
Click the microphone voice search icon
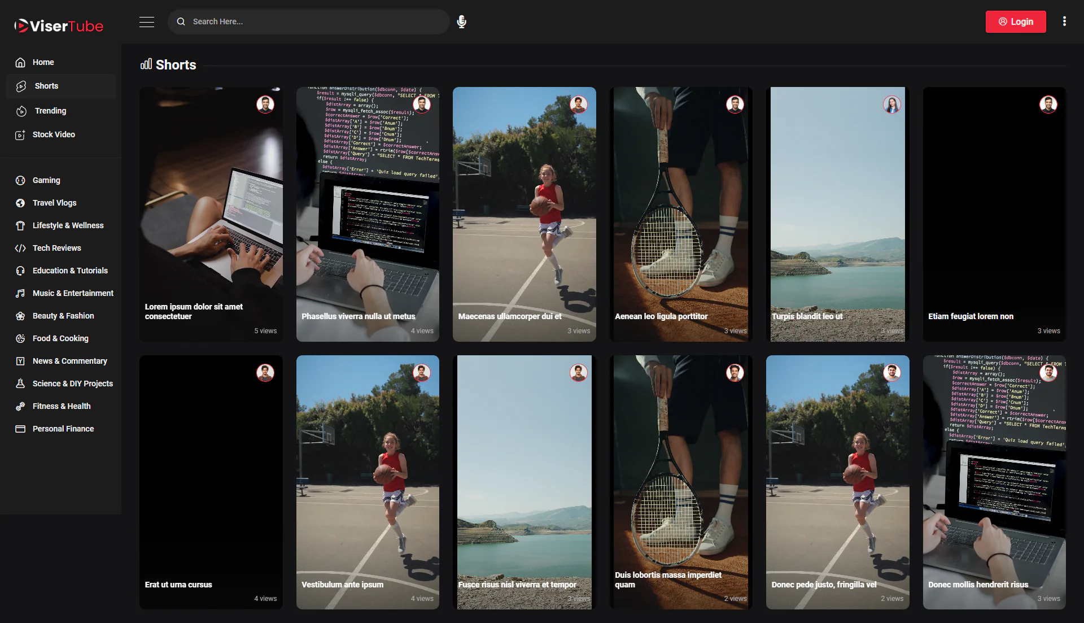[461, 21]
